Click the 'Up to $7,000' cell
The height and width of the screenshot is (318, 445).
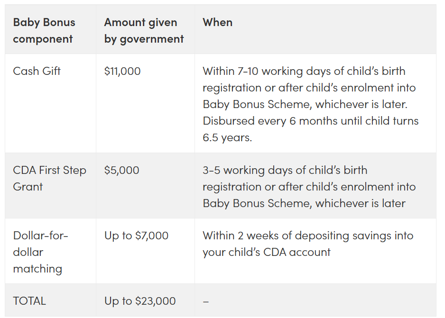[x=136, y=236]
